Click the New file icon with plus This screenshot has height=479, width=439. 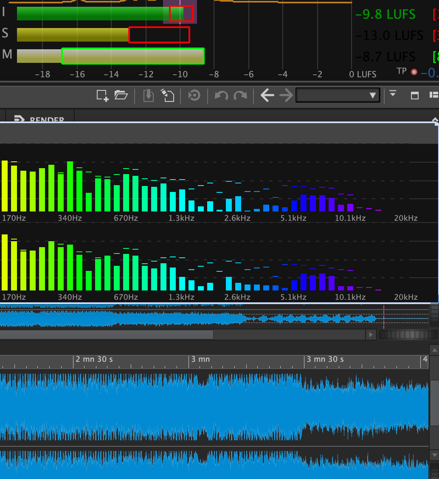point(102,96)
